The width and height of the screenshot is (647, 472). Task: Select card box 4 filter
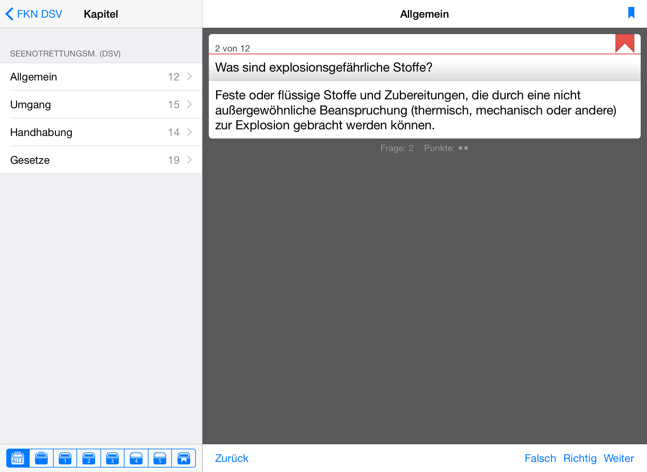tap(136, 458)
